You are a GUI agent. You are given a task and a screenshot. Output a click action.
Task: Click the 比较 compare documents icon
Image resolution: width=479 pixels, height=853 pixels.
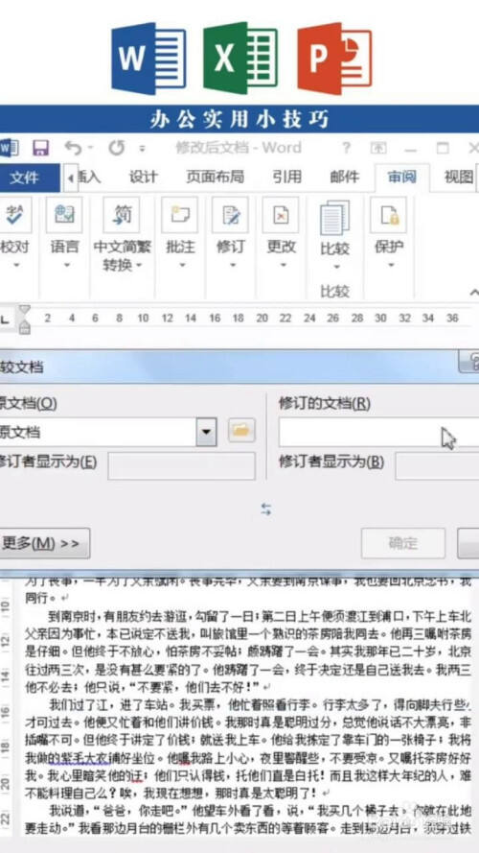coord(334,218)
